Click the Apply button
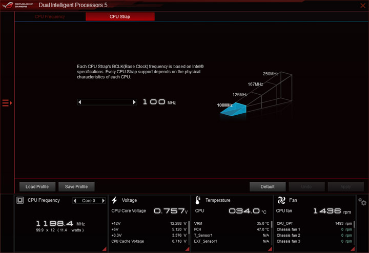This screenshot has height=253, width=369. [346, 187]
